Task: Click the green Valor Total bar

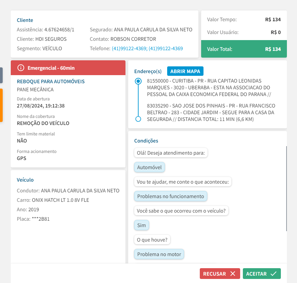Action: pos(244,49)
